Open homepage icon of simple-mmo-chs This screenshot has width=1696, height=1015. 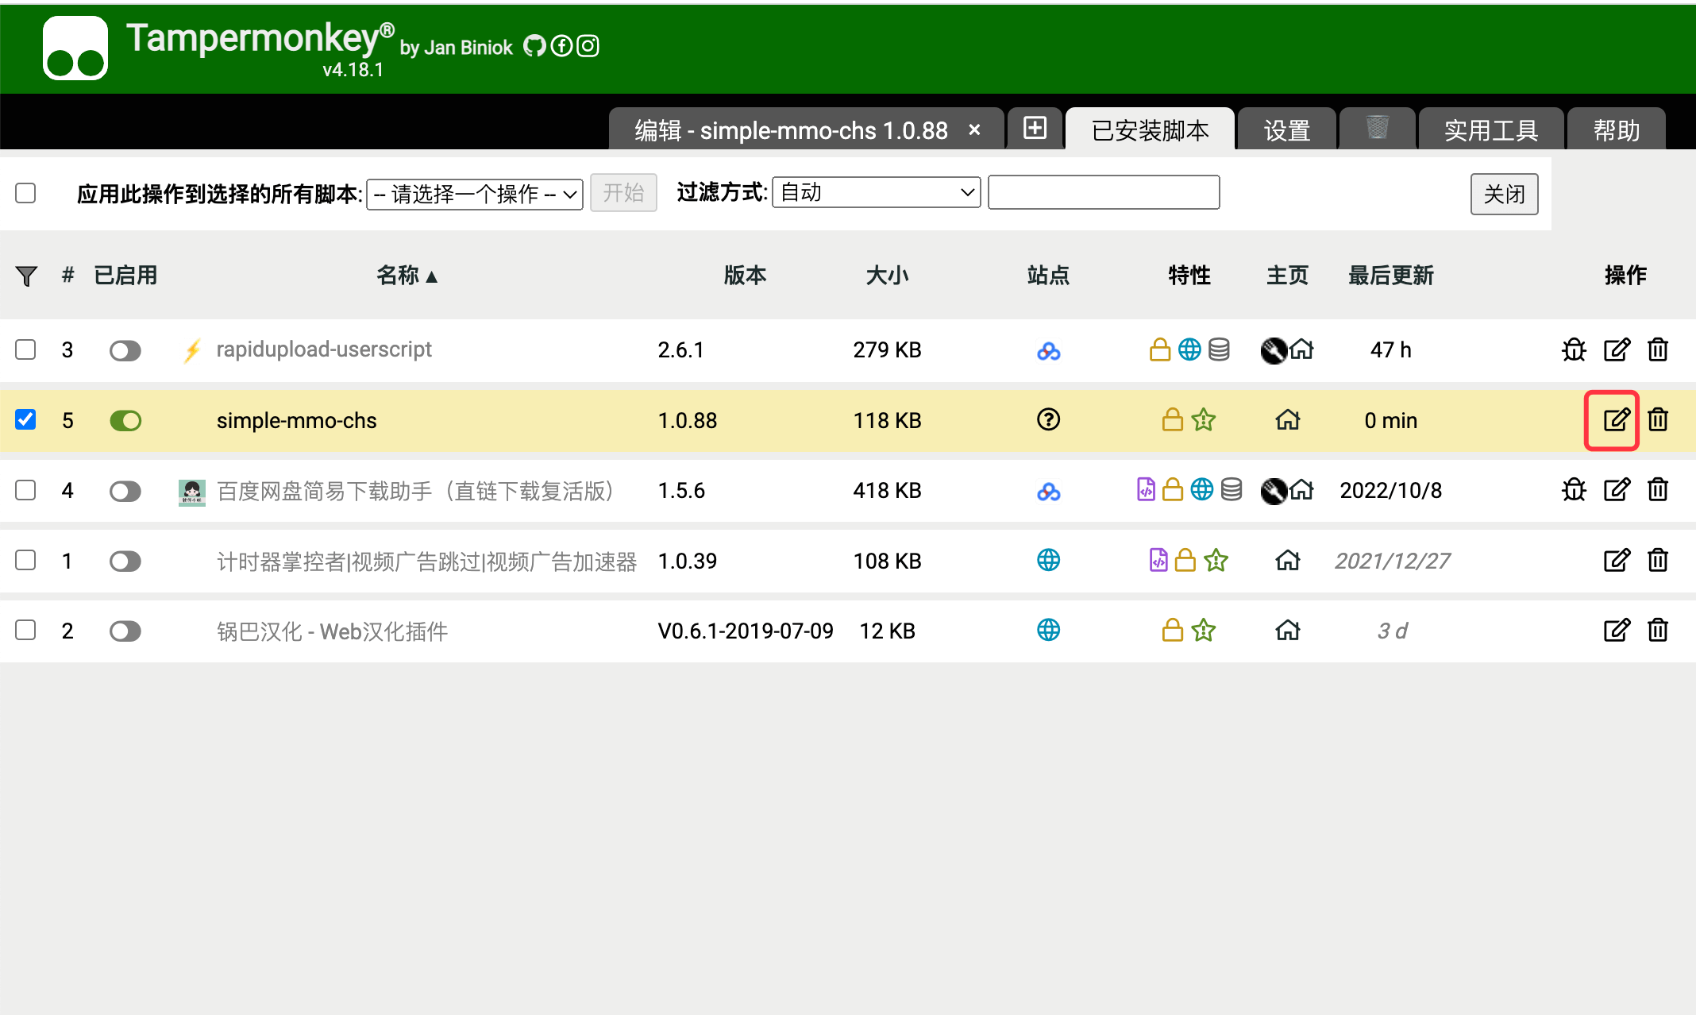(1288, 419)
